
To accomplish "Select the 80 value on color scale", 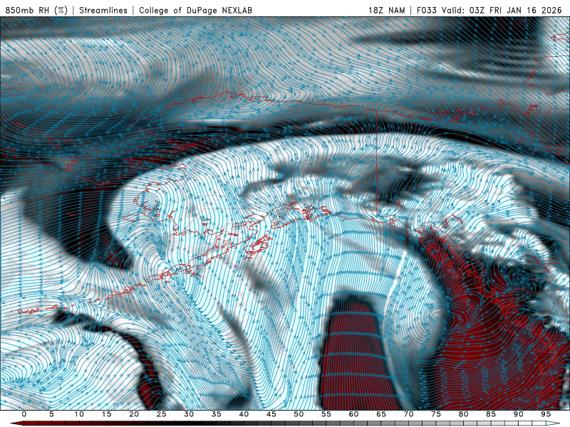I will [x=464, y=414].
